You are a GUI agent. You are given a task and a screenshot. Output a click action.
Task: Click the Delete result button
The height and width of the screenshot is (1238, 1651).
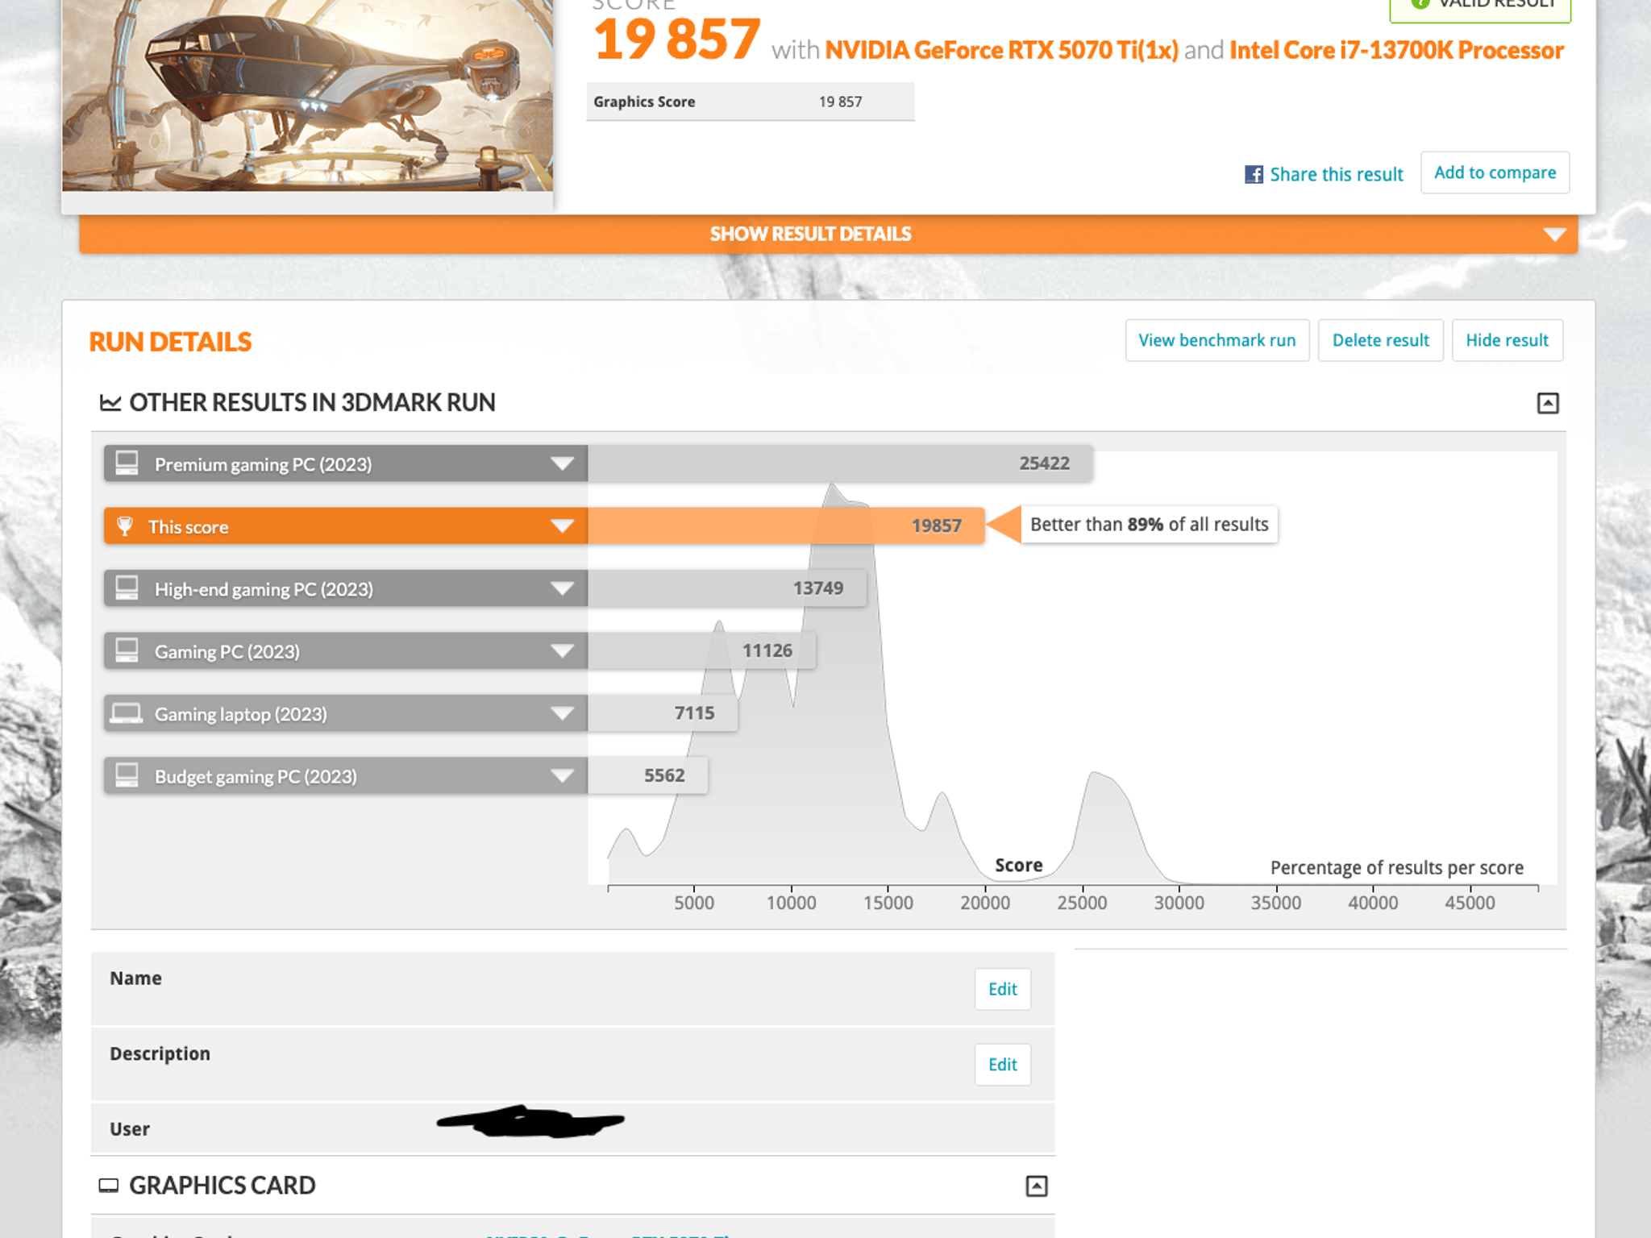click(1381, 340)
